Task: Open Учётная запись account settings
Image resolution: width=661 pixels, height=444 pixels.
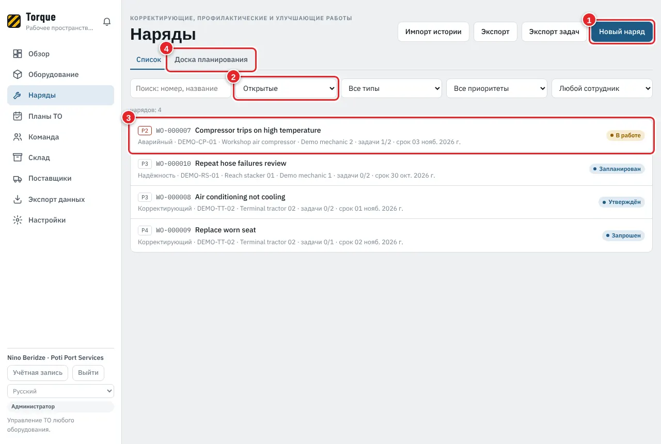Action: pos(38,373)
